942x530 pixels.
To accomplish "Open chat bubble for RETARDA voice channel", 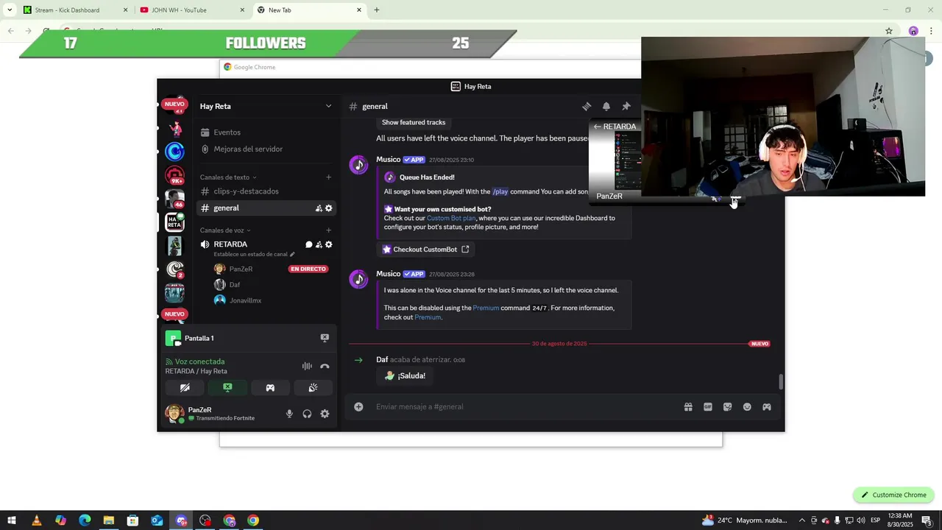I will pos(309,244).
